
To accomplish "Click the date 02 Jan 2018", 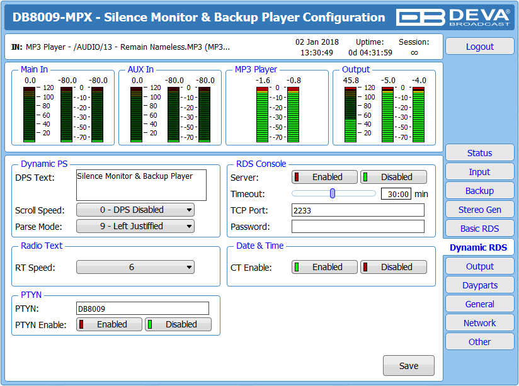I will point(317,42).
